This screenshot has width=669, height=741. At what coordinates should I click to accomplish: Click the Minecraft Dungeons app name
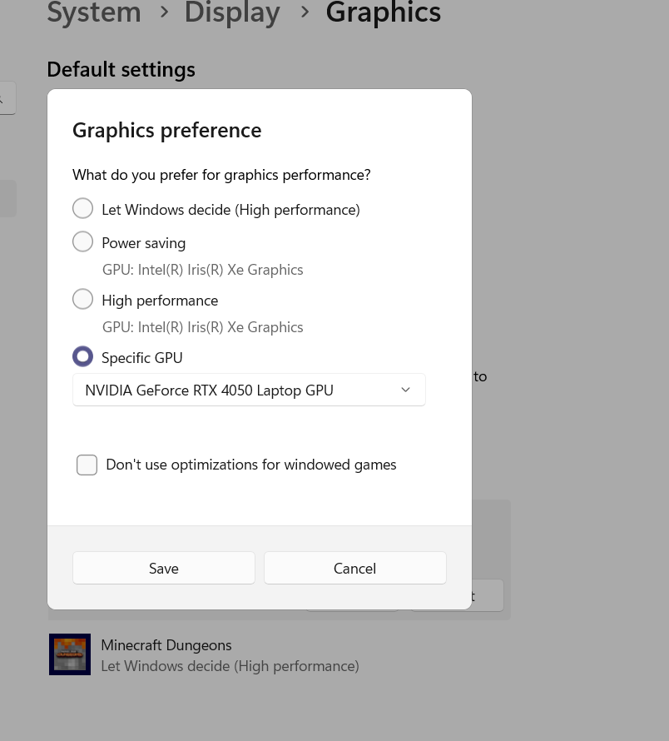(166, 645)
